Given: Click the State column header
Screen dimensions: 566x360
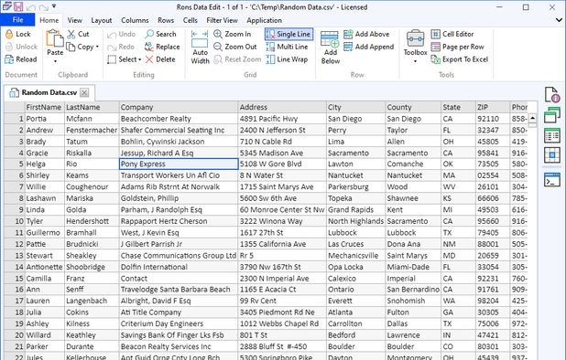Looking at the screenshot, I should [459, 107].
